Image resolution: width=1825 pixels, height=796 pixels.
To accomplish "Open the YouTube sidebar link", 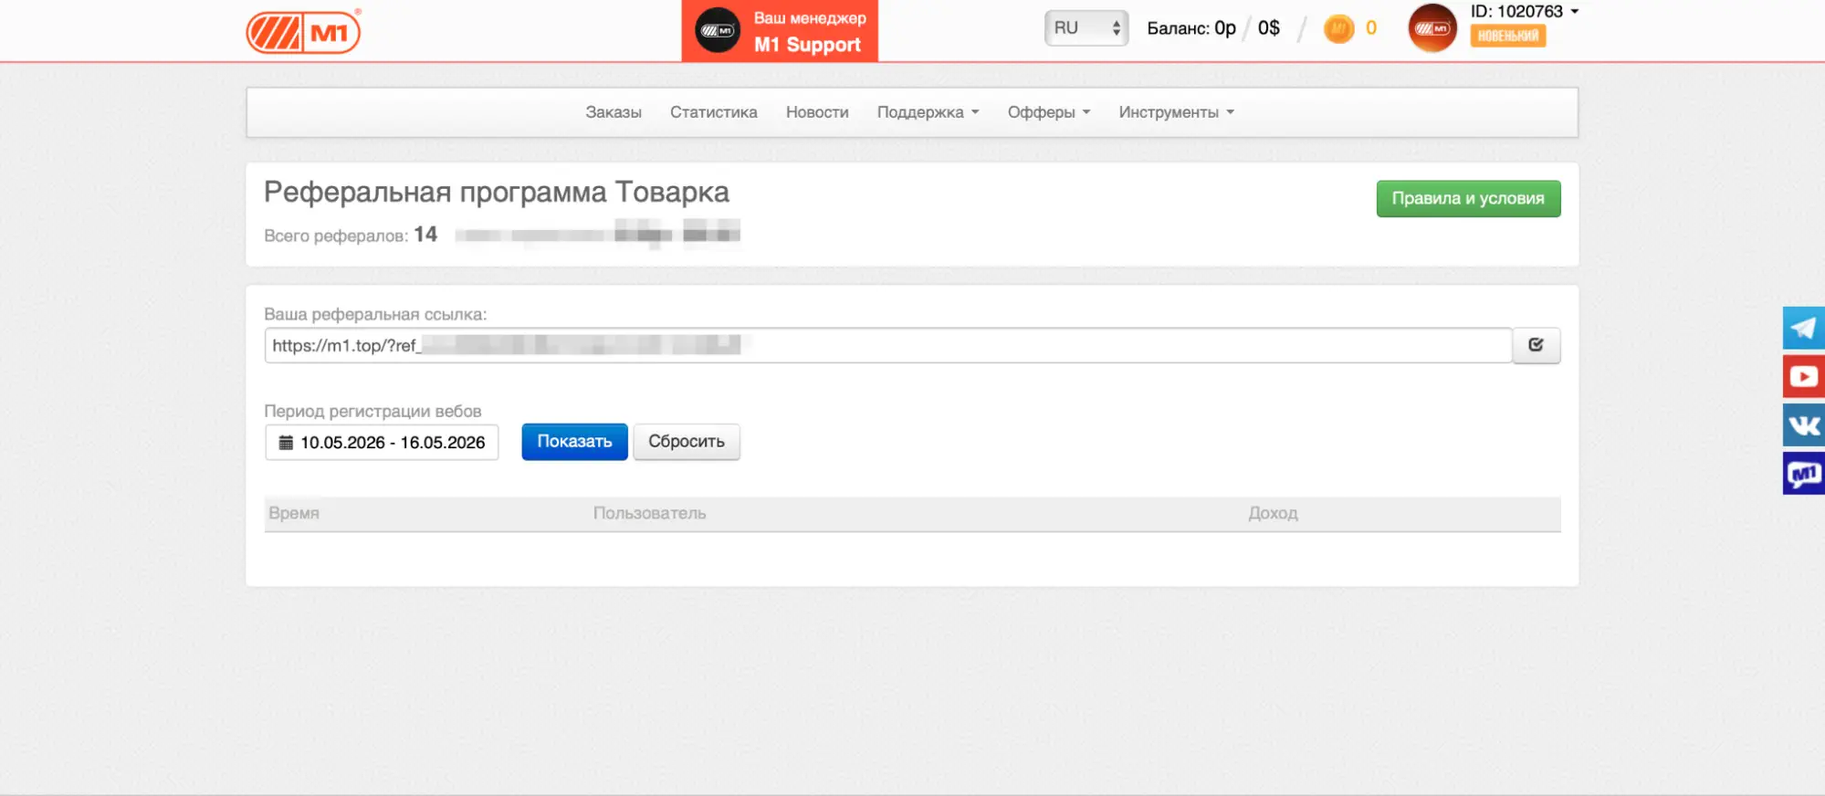I will click(x=1803, y=376).
